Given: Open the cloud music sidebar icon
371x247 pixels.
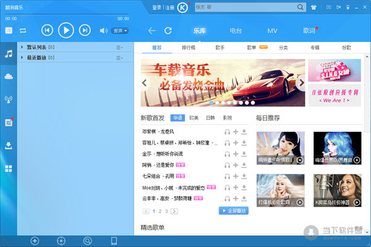Looking at the screenshot, I should point(9,77).
